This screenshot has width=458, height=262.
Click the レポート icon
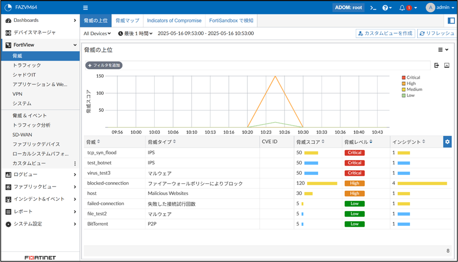(x=8, y=212)
